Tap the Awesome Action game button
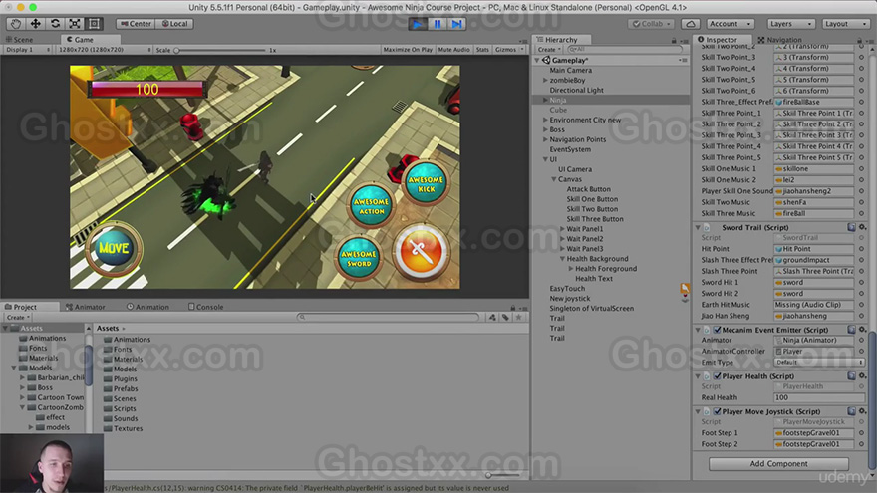This screenshot has width=877, height=493. tap(372, 206)
